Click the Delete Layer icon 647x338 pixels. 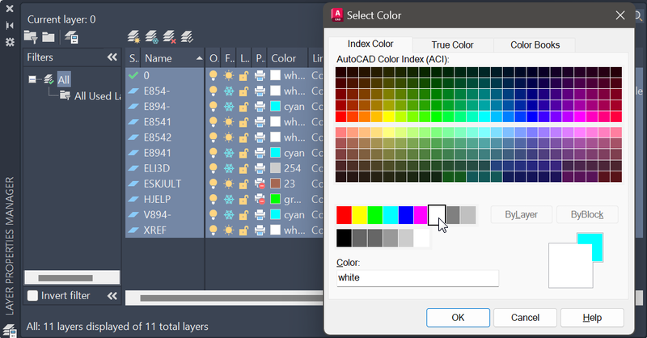click(170, 36)
